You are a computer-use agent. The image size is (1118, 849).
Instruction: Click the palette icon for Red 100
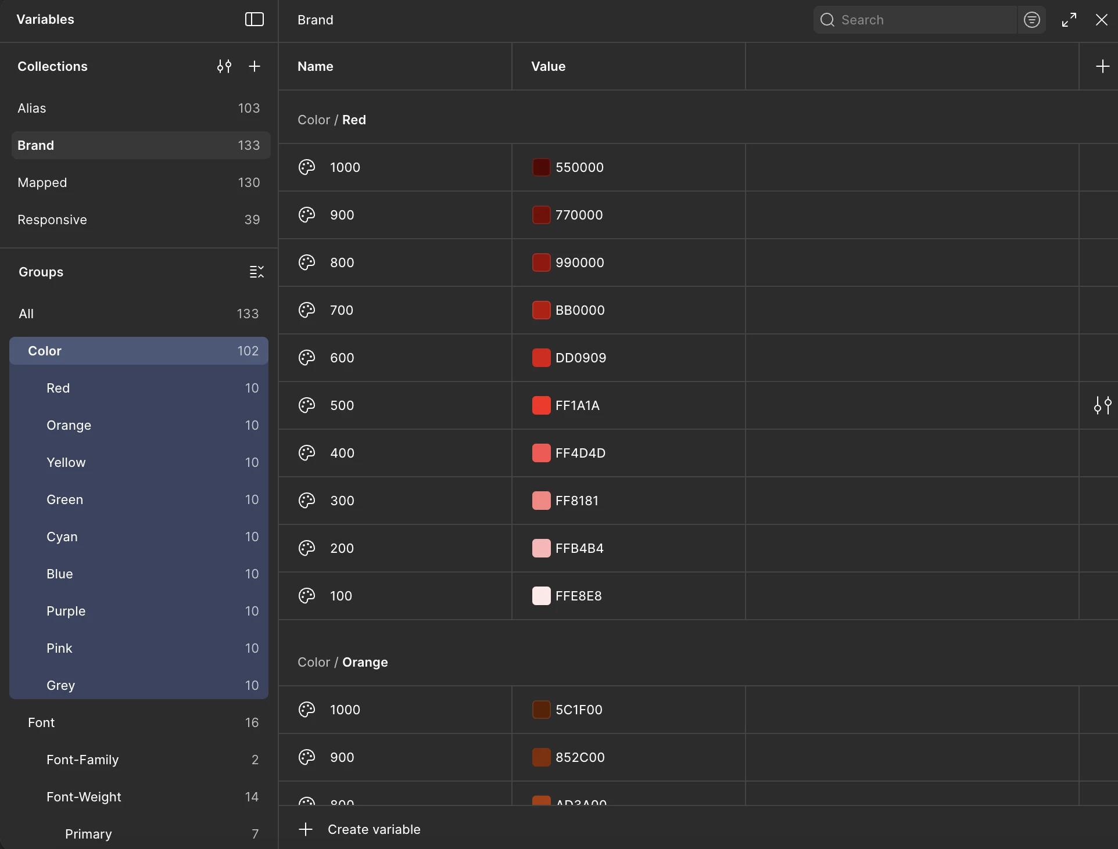307,596
